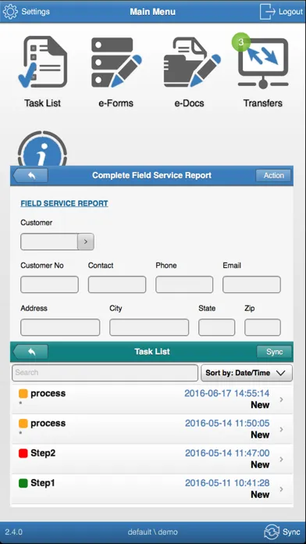Go back from Complete Field Service Report
306x544 pixels.
click(30, 176)
